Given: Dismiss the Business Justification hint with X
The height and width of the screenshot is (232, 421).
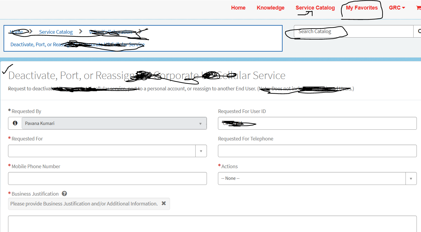Looking at the screenshot, I should click(163, 203).
